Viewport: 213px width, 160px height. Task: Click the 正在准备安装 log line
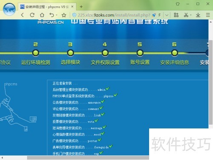65,83
